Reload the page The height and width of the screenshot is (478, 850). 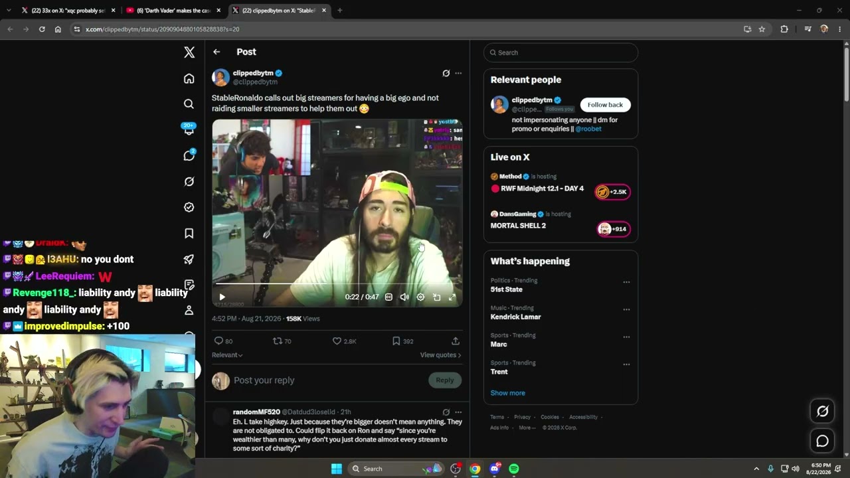pyautogui.click(x=42, y=29)
